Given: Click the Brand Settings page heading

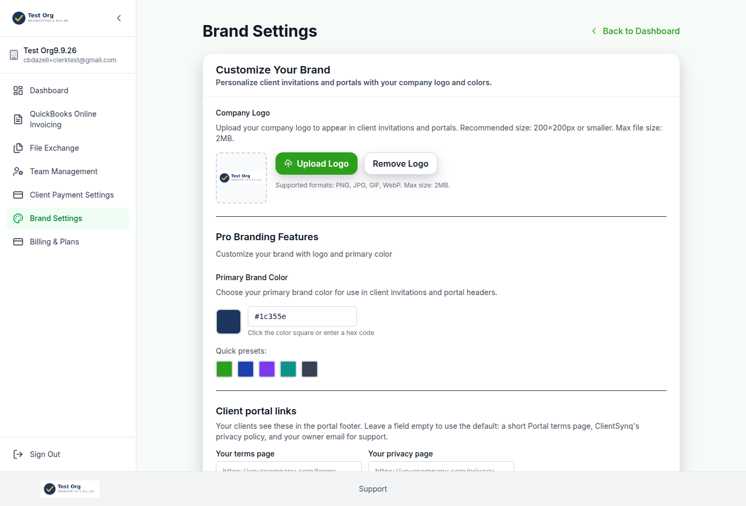Looking at the screenshot, I should [260, 31].
